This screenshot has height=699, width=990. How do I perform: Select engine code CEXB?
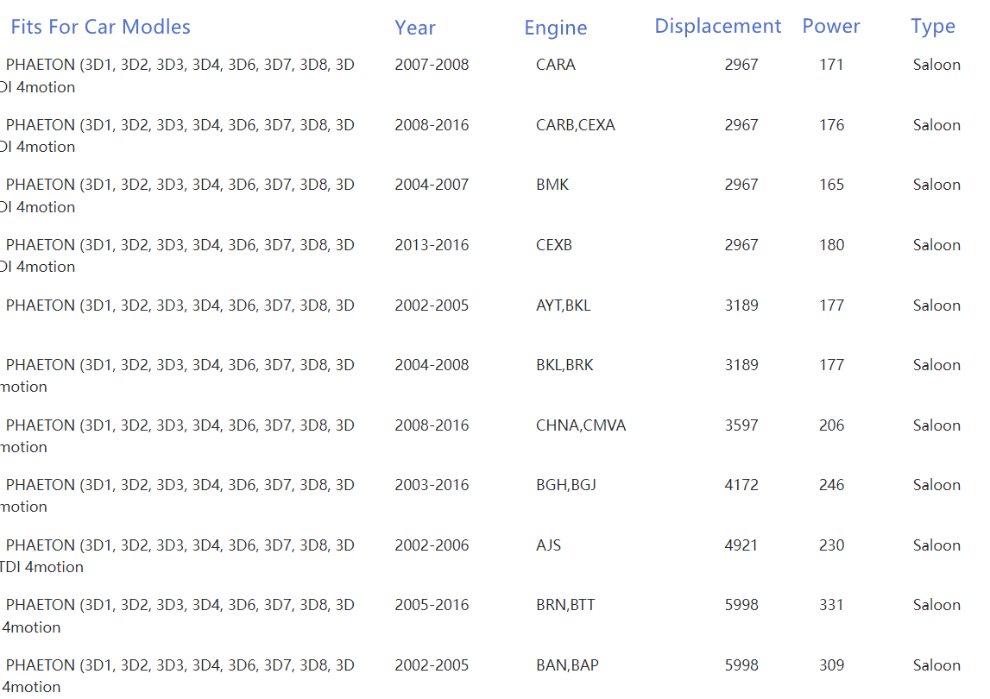pos(554,245)
